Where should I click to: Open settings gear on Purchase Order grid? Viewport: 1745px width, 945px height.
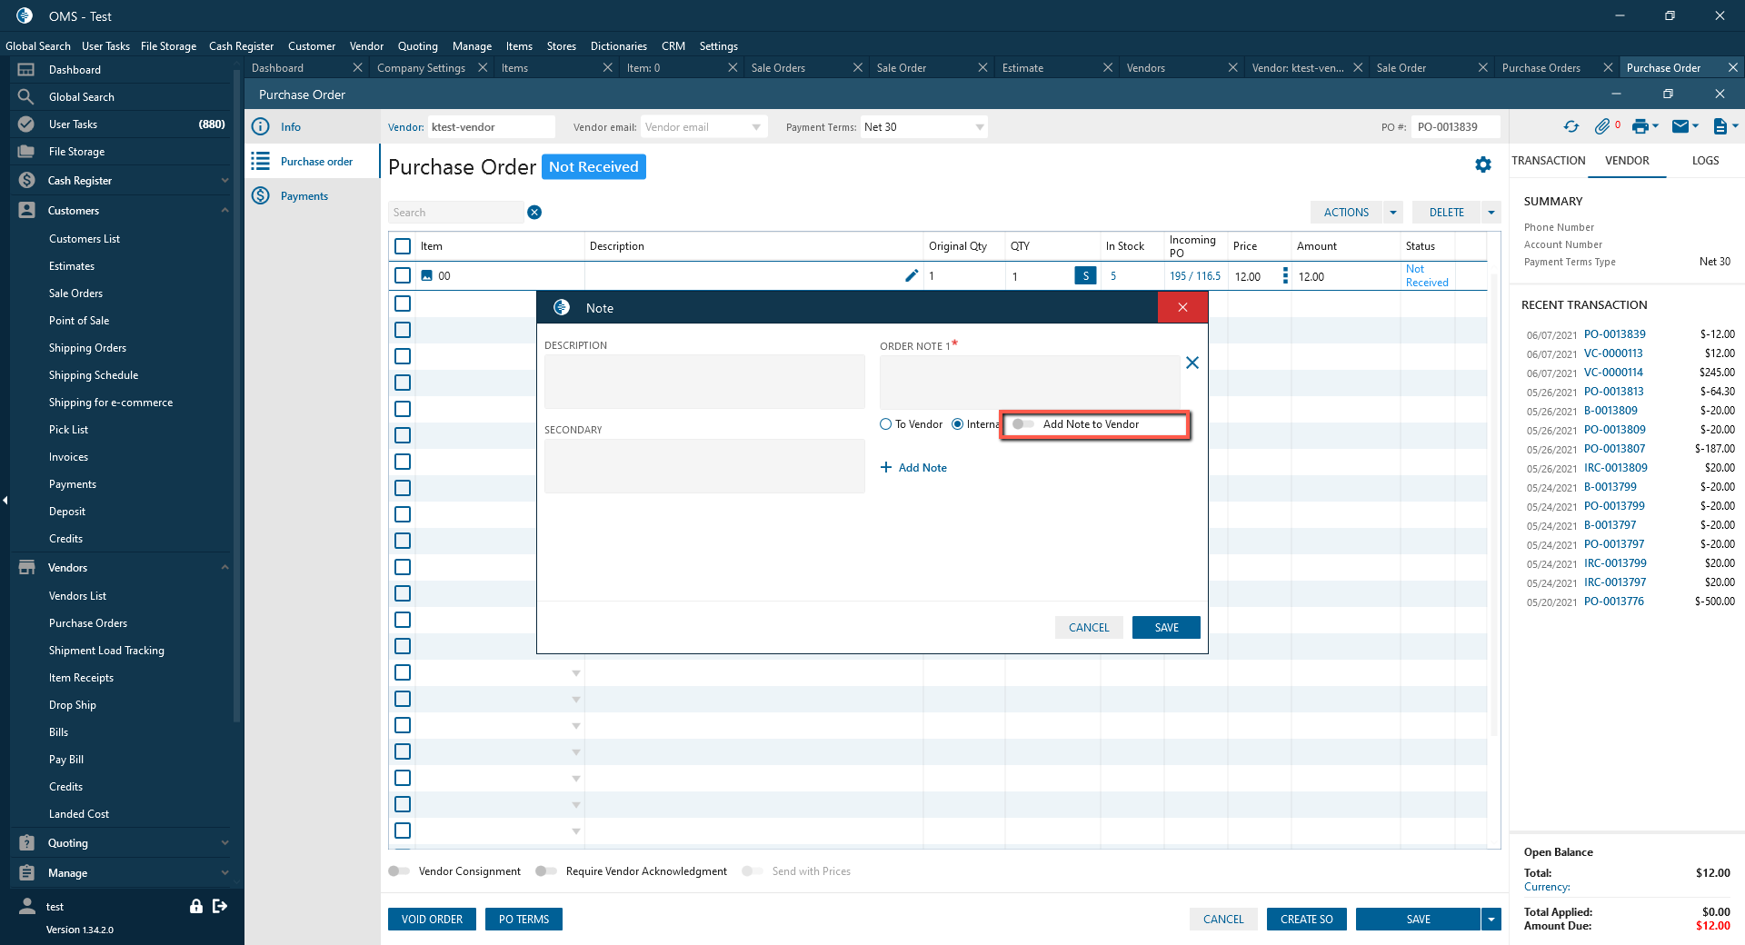tap(1483, 164)
